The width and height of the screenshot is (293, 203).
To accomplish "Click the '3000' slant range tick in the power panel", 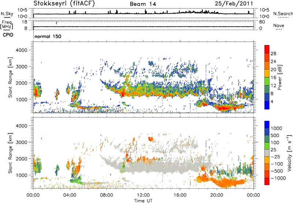I will [x=21, y=67].
